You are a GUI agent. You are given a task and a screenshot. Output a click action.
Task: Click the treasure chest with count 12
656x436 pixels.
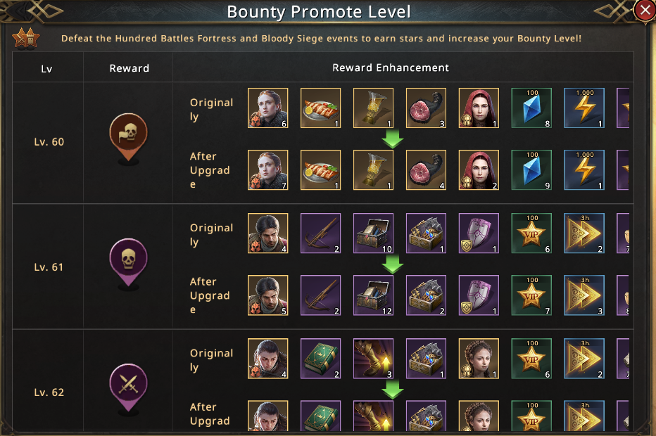click(x=373, y=295)
